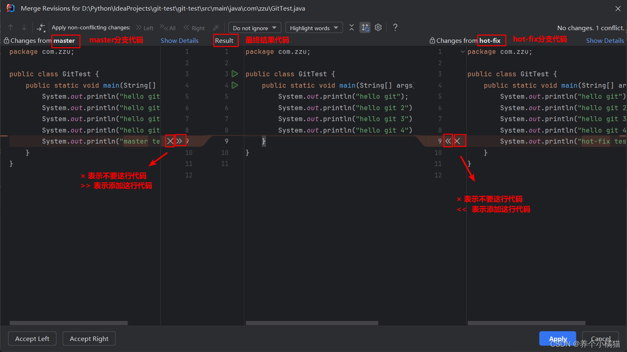Click lock icon beside Changes from master

7,40
